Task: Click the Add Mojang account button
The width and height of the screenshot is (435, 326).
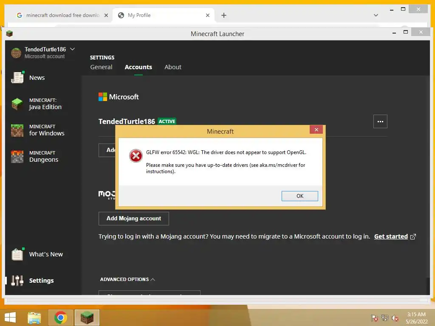Action: coord(134,219)
